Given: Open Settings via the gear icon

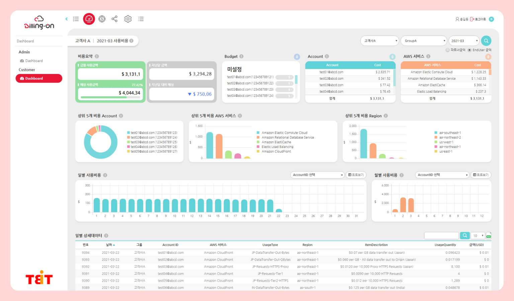Looking at the screenshot, I should [128, 19].
